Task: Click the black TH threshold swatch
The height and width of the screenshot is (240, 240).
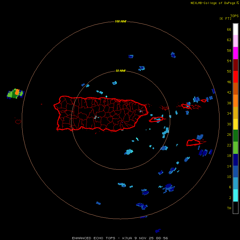Action: tap(235, 207)
